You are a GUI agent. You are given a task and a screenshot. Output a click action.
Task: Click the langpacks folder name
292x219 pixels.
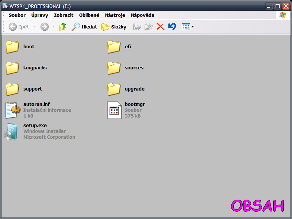[35, 68]
